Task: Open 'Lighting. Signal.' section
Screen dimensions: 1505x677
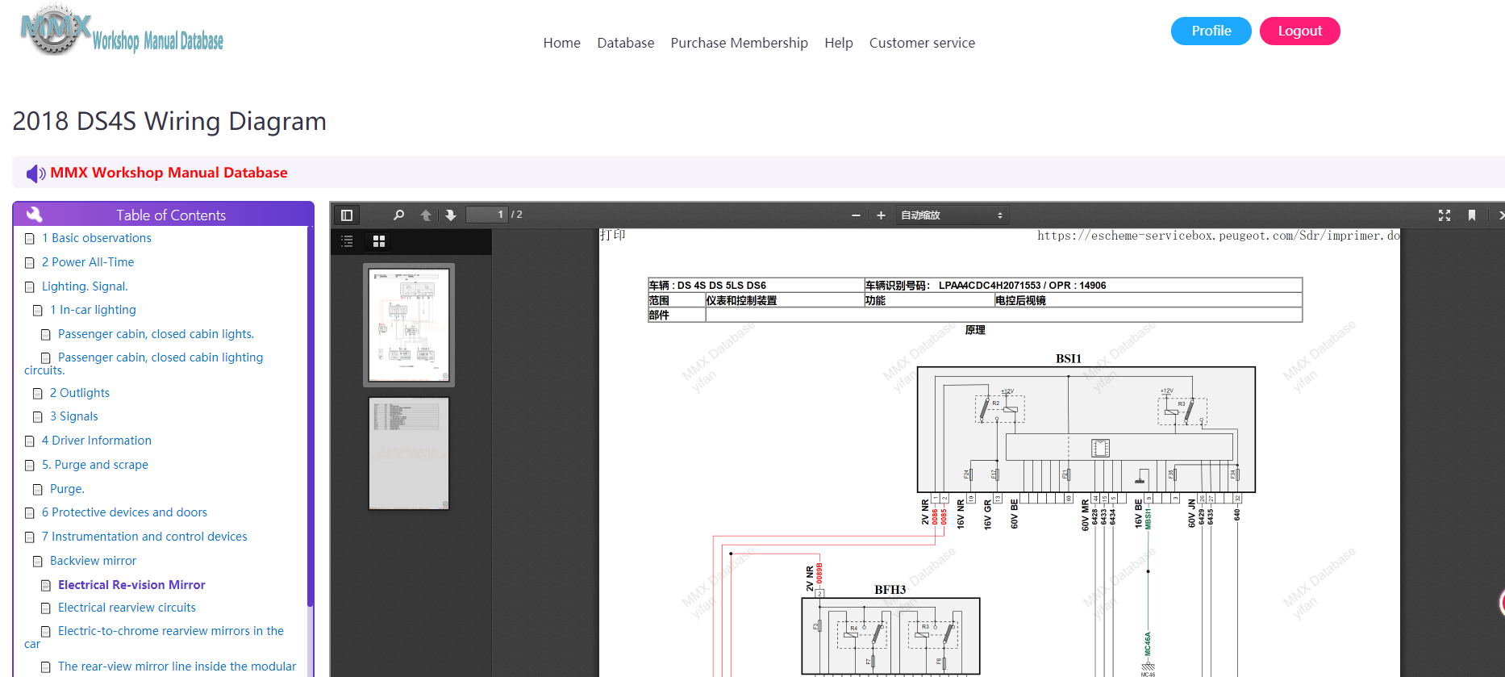Action: (x=85, y=286)
